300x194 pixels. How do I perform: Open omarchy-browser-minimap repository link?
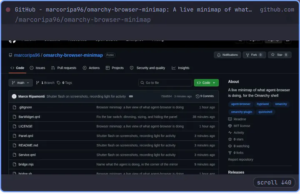click(73, 55)
